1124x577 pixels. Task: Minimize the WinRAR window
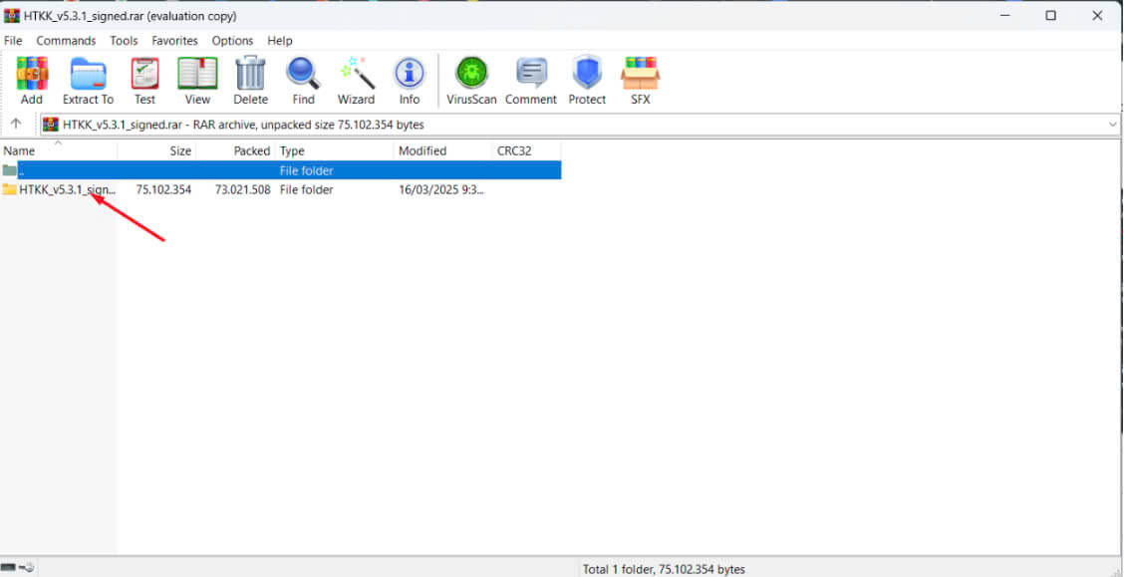(x=1003, y=15)
